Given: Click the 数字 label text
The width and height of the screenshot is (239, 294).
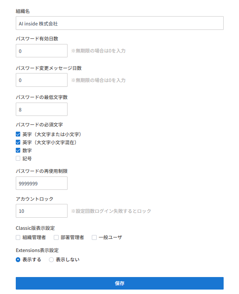Looking at the screenshot, I should (27, 151).
